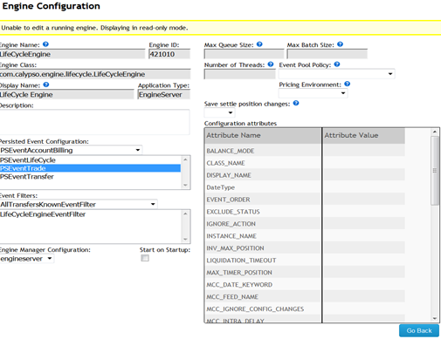Image resolution: width=441 pixels, height=339 pixels.
Task: Expand the Event Filters dropdown
Action: (x=79, y=204)
